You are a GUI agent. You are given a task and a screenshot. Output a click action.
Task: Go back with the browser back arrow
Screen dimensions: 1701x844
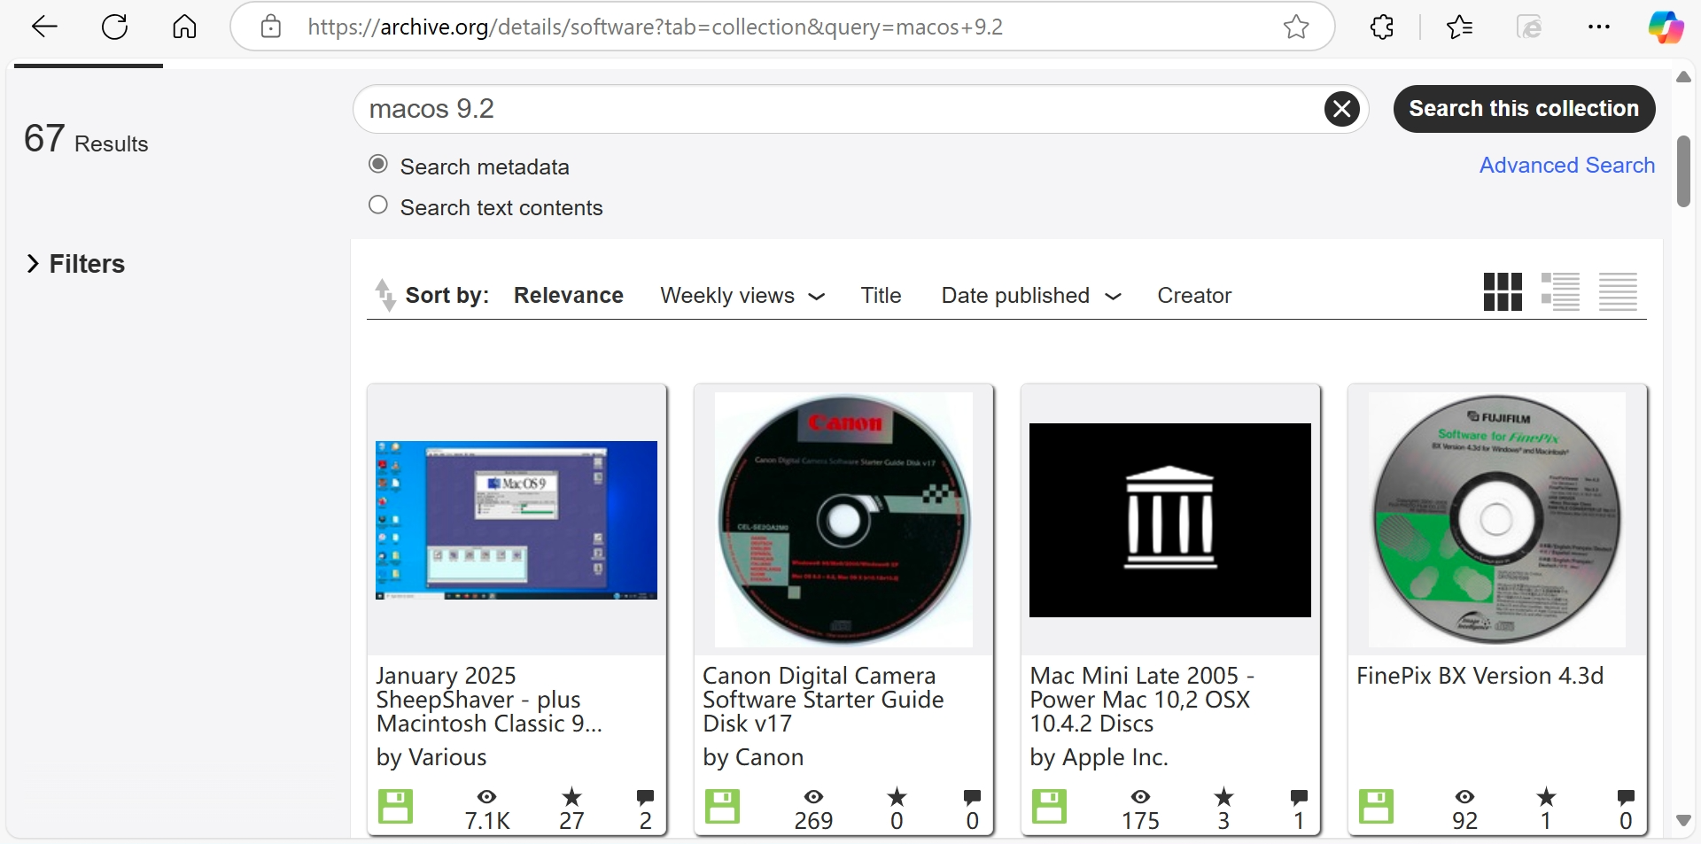[44, 27]
